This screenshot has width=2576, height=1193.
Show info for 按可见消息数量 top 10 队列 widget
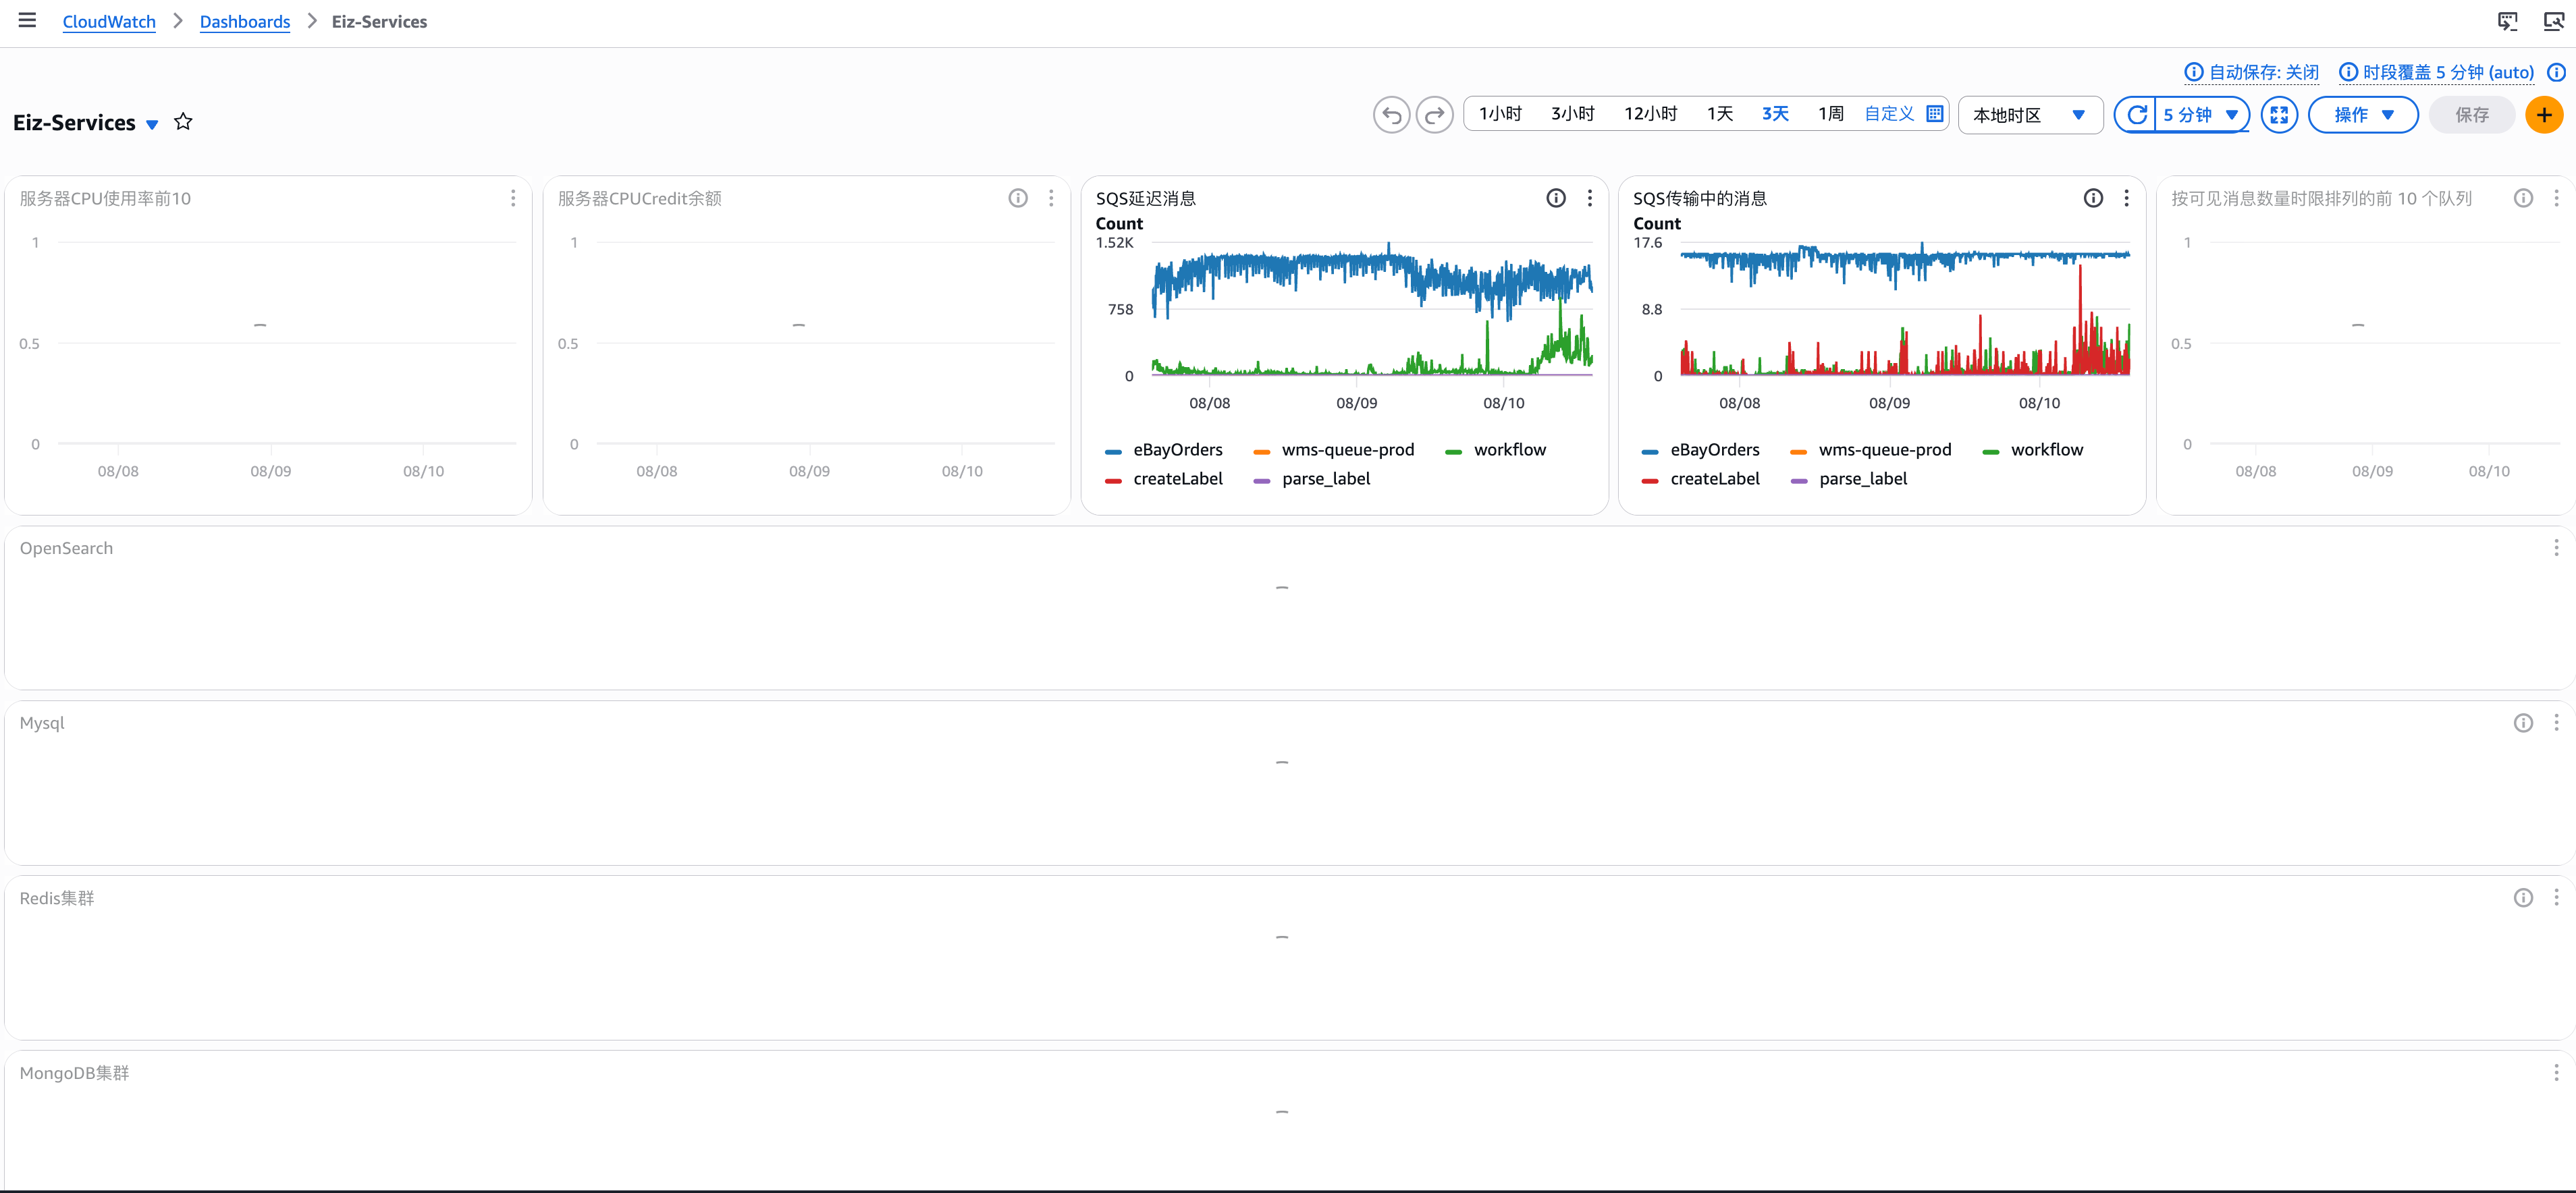click(x=2523, y=198)
